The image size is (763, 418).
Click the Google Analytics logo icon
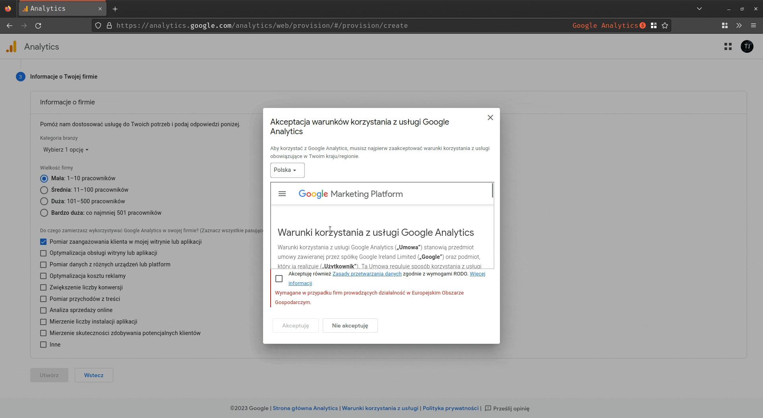12,47
